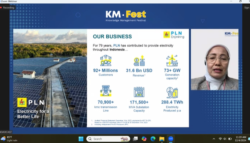Click the Sign button in Zoom
250x143 pixels.
pos(247,7)
